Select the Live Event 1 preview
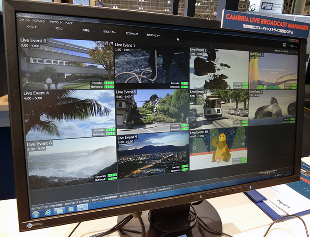The width and height of the screenshot is (310, 237). click(x=152, y=66)
